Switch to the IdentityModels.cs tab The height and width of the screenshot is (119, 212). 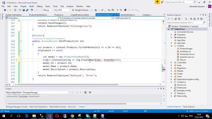(x=128, y=15)
